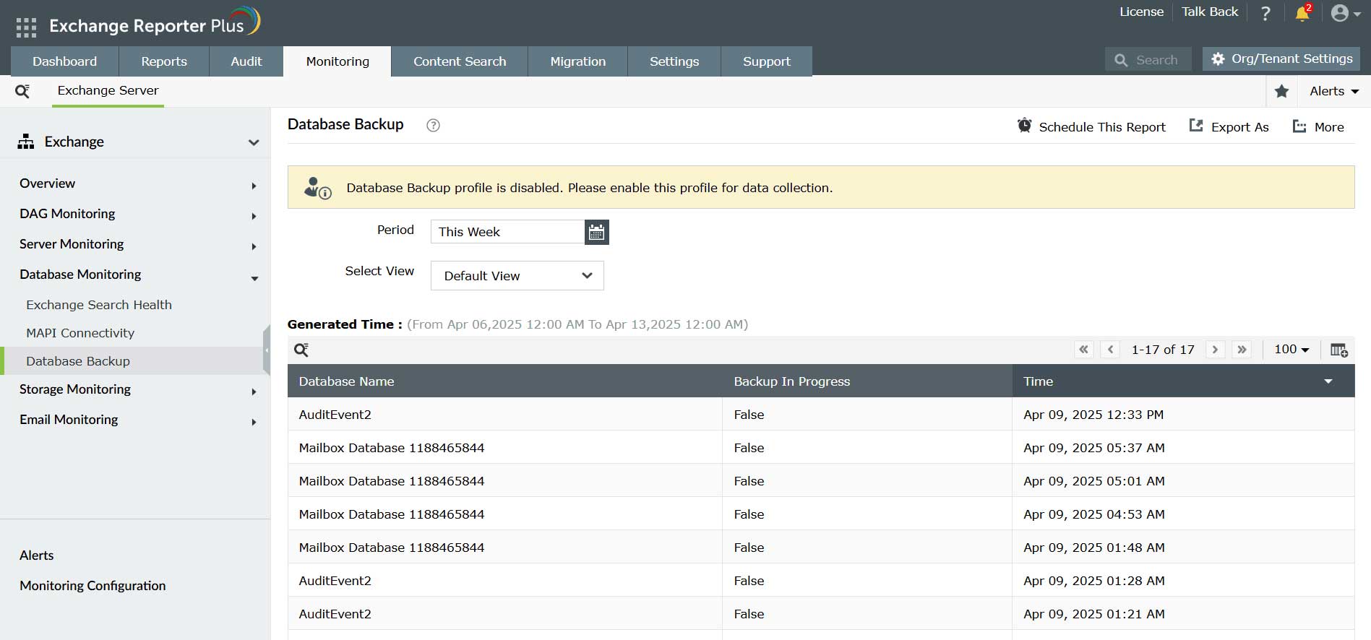Expand the Email Monitoring submenu arrow
The height and width of the screenshot is (640, 1371).
point(254,422)
